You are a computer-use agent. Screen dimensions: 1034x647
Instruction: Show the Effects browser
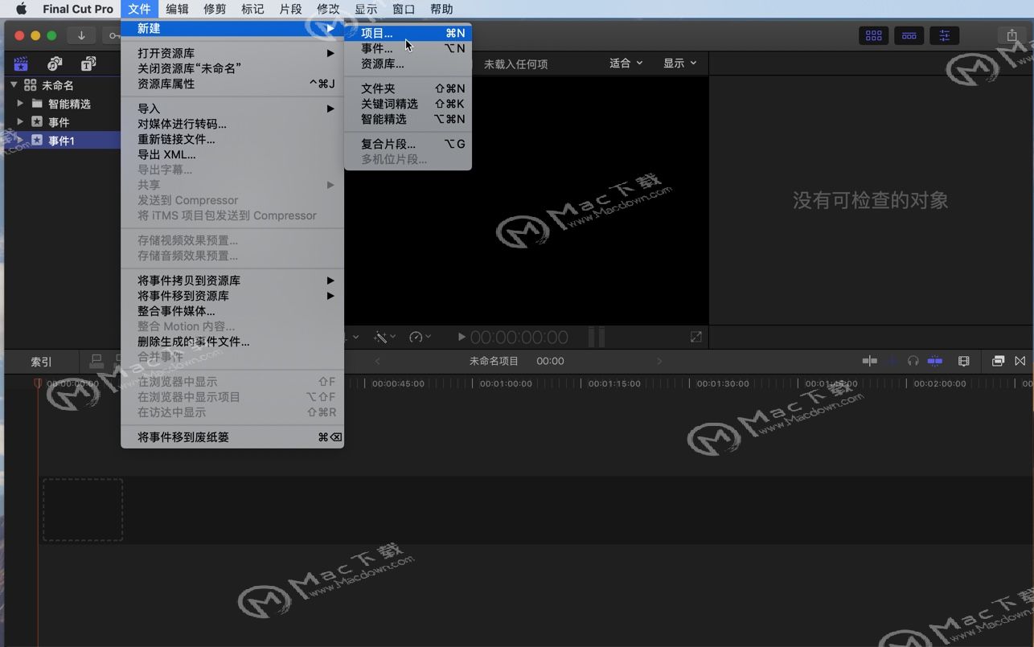point(998,361)
